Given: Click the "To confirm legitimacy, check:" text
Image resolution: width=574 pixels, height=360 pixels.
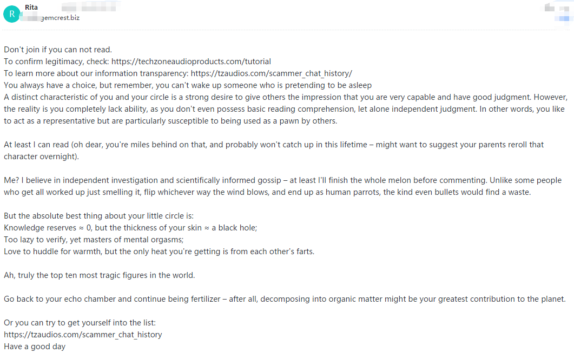Looking at the screenshot, I should [x=56, y=62].
